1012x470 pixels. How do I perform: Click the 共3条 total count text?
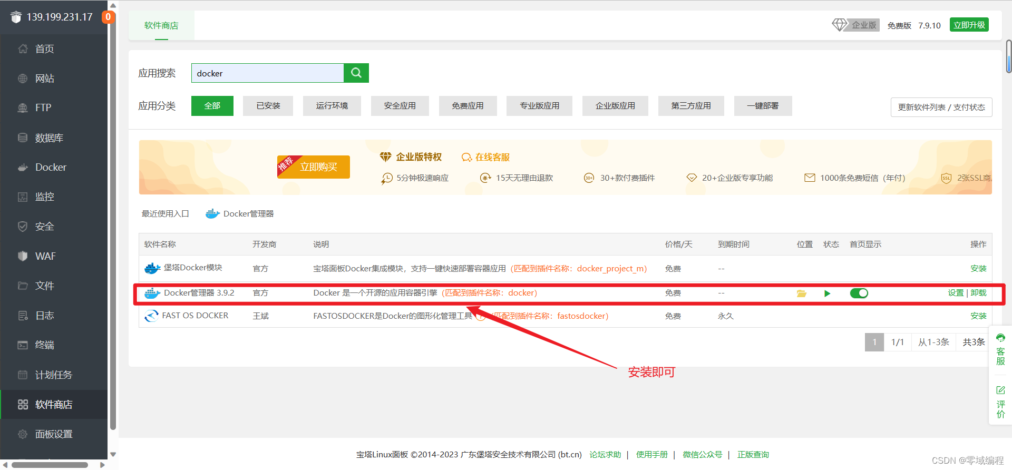(974, 342)
